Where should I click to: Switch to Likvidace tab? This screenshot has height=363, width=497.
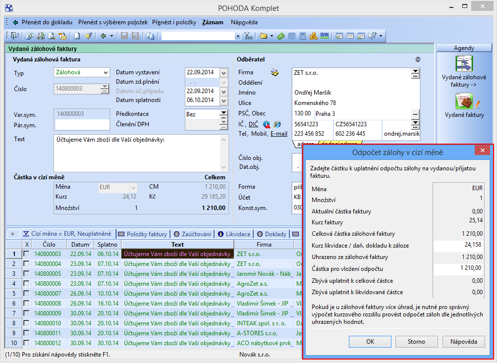pos(235,234)
